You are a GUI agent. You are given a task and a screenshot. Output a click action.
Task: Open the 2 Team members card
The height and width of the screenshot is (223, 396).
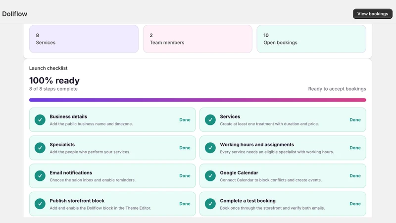pyautogui.click(x=198, y=39)
